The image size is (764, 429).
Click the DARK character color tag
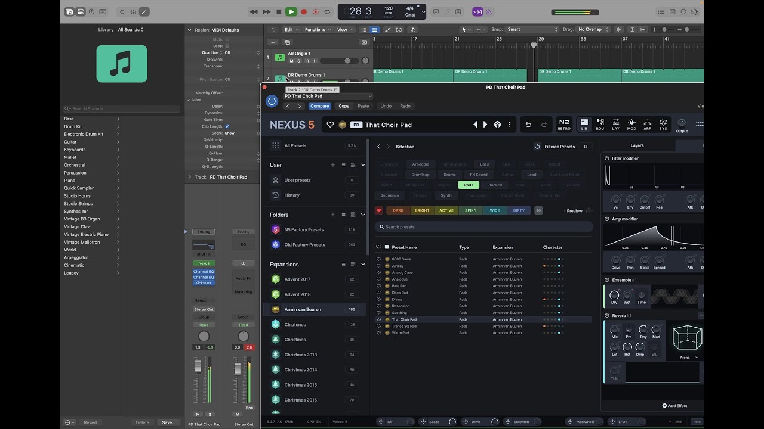(x=398, y=210)
